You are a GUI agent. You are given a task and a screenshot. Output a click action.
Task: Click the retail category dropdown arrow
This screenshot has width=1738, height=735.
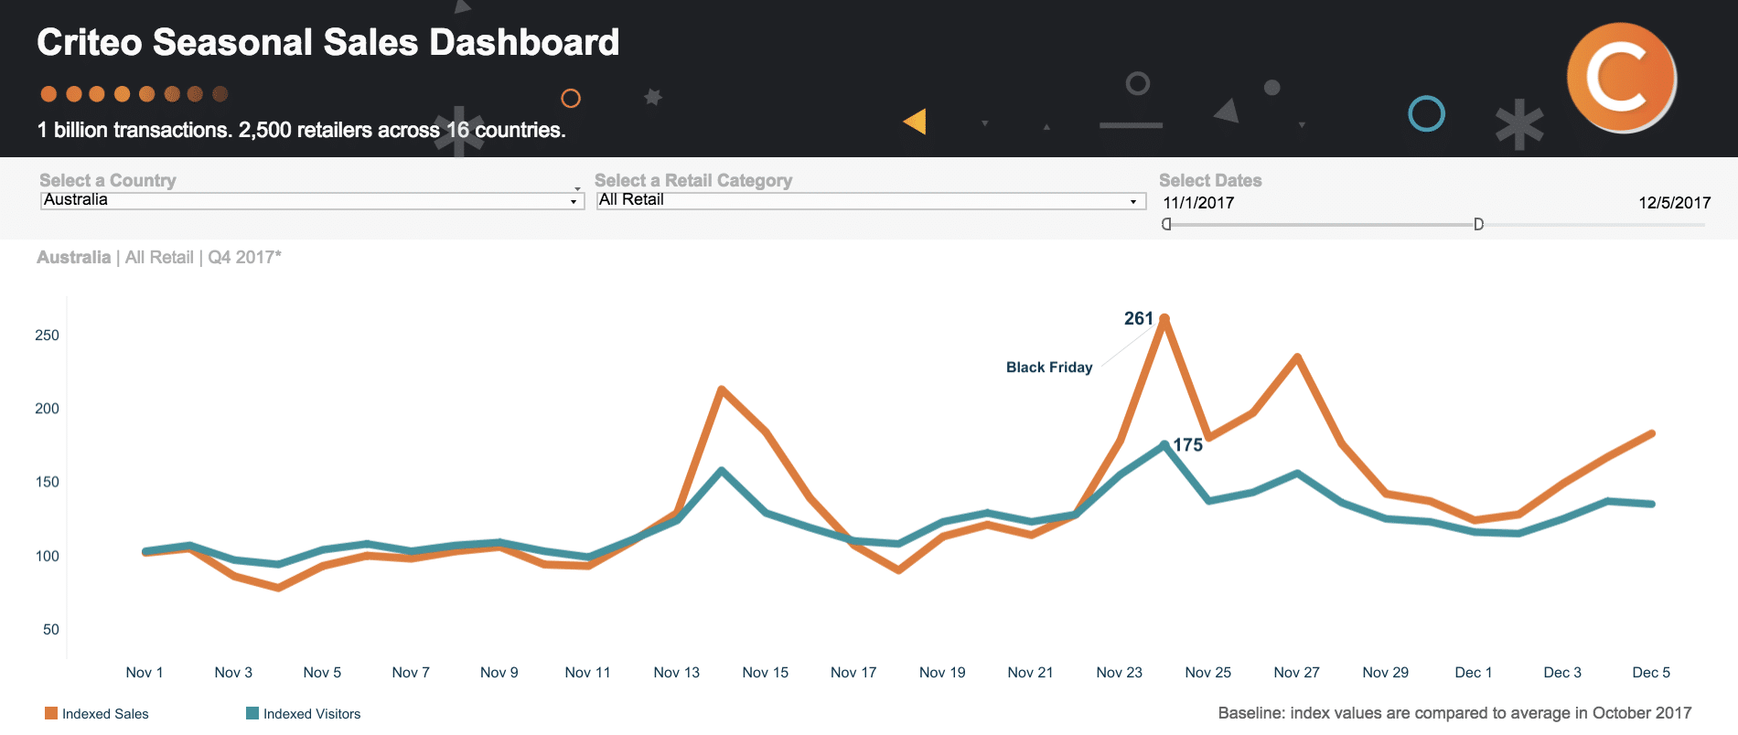coord(1133,201)
